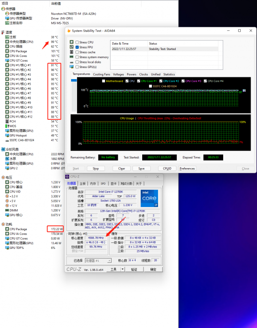Click the AIDA64 flame icon in title bar

click(69, 31)
